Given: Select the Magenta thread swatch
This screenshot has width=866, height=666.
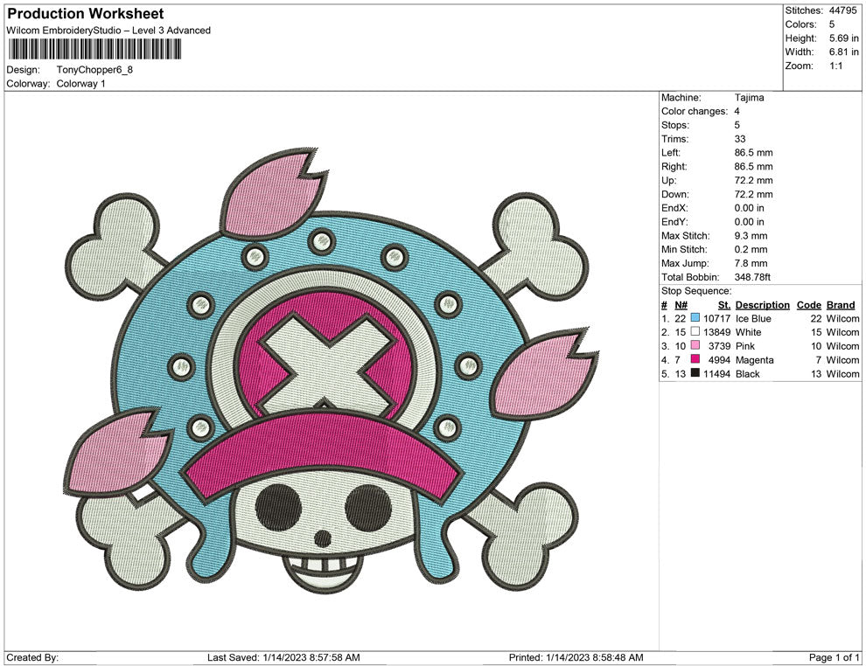Looking at the screenshot, I should 697,360.
